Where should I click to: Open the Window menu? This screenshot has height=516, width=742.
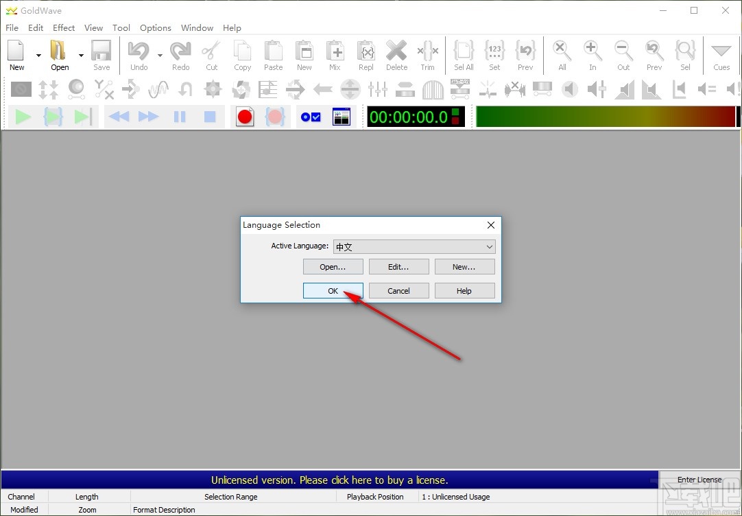tap(197, 28)
